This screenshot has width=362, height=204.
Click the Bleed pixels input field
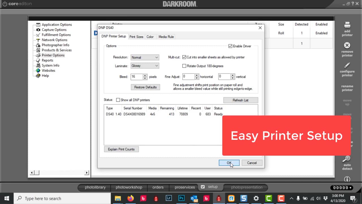[x=137, y=77]
